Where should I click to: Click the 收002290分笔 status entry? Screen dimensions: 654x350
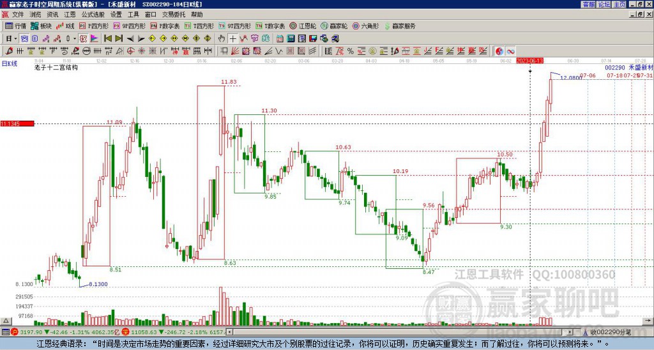click(x=611, y=332)
